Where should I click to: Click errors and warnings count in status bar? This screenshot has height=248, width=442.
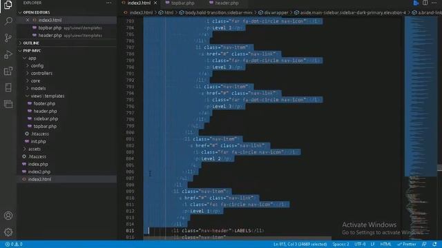pyautogui.click(x=14, y=244)
